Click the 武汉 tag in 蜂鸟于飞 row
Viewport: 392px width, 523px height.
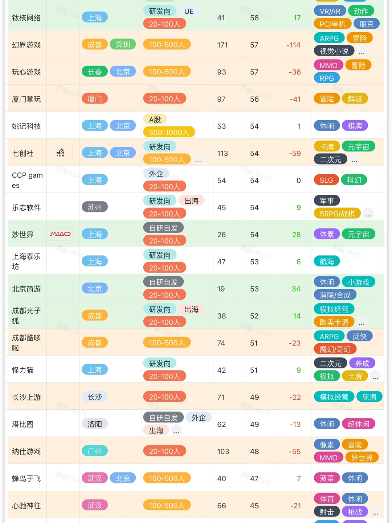click(95, 478)
